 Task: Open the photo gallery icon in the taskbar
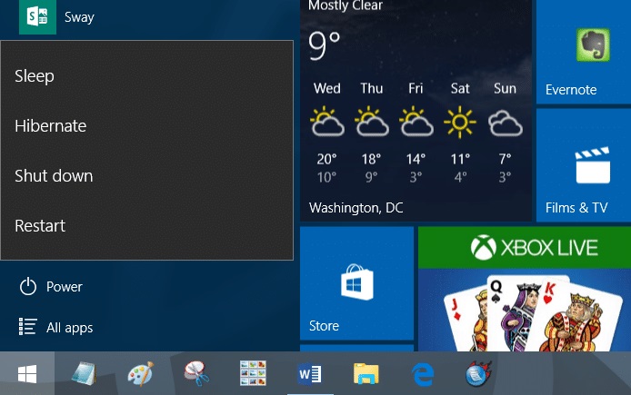[253, 373]
